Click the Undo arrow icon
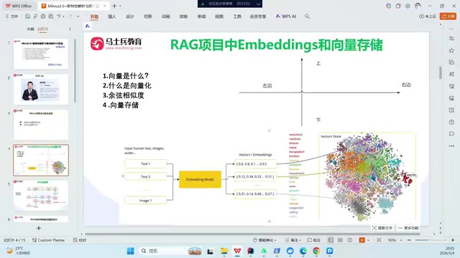Image resolution: width=460 pixels, height=258 pixels. pos(59,16)
